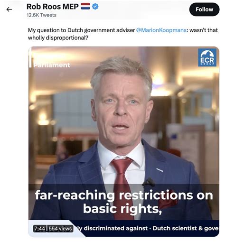Click the ECR Group logo in video
The width and height of the screenshot is (225, 242).
point(207,57)
